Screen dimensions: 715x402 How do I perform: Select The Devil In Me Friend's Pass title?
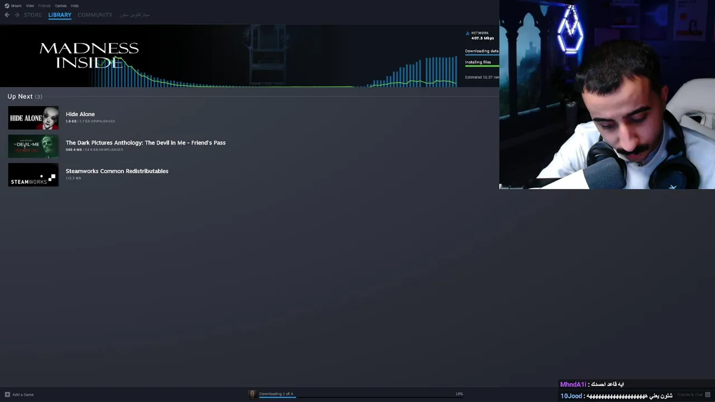[x=146, y=142]
